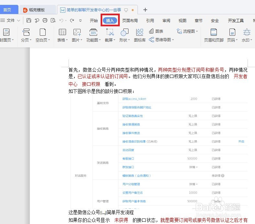This screenshot has height=224, width=255.
Task: Click the line 如下图所示是我的部分接口权限
Action: point(101,91)
